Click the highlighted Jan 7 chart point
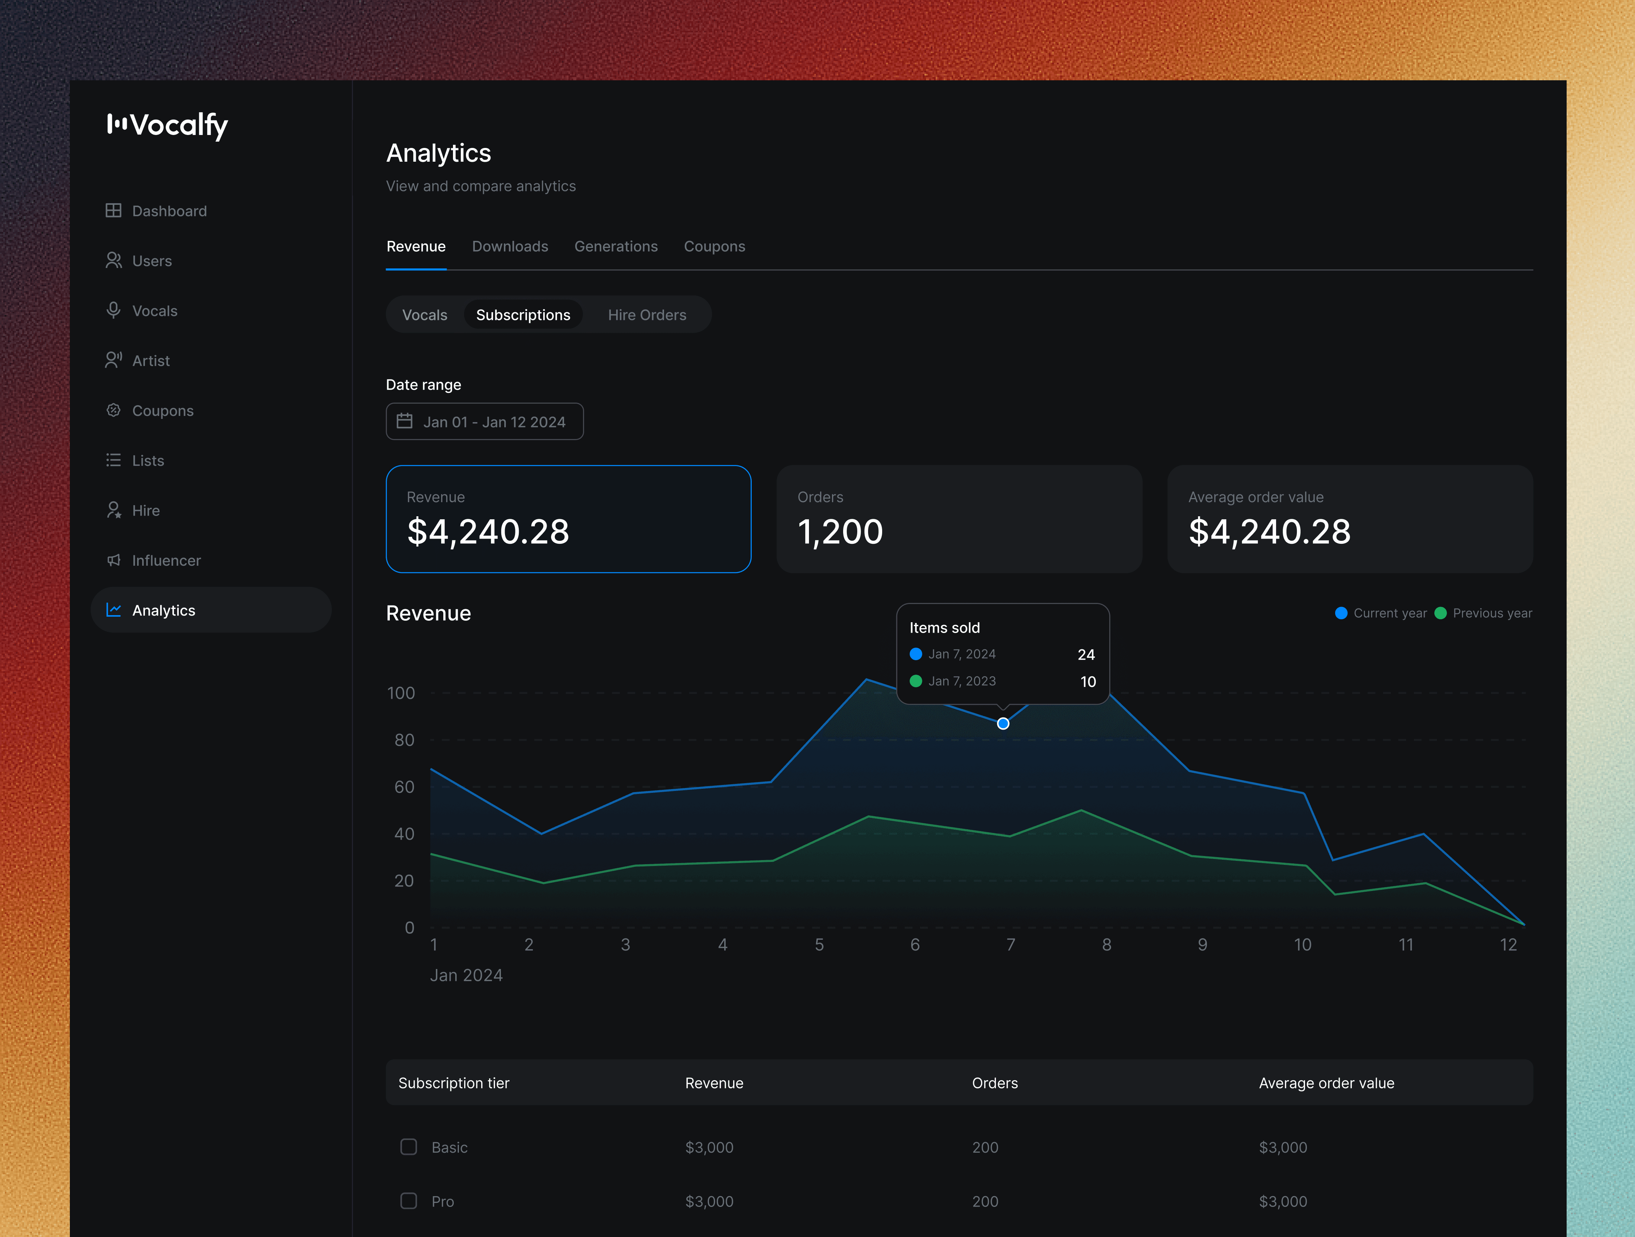This screenshot has height=1237, width=1635. 1003,724
